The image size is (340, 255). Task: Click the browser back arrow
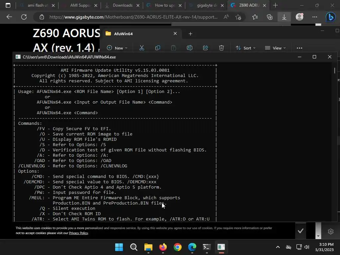[9, 17]
